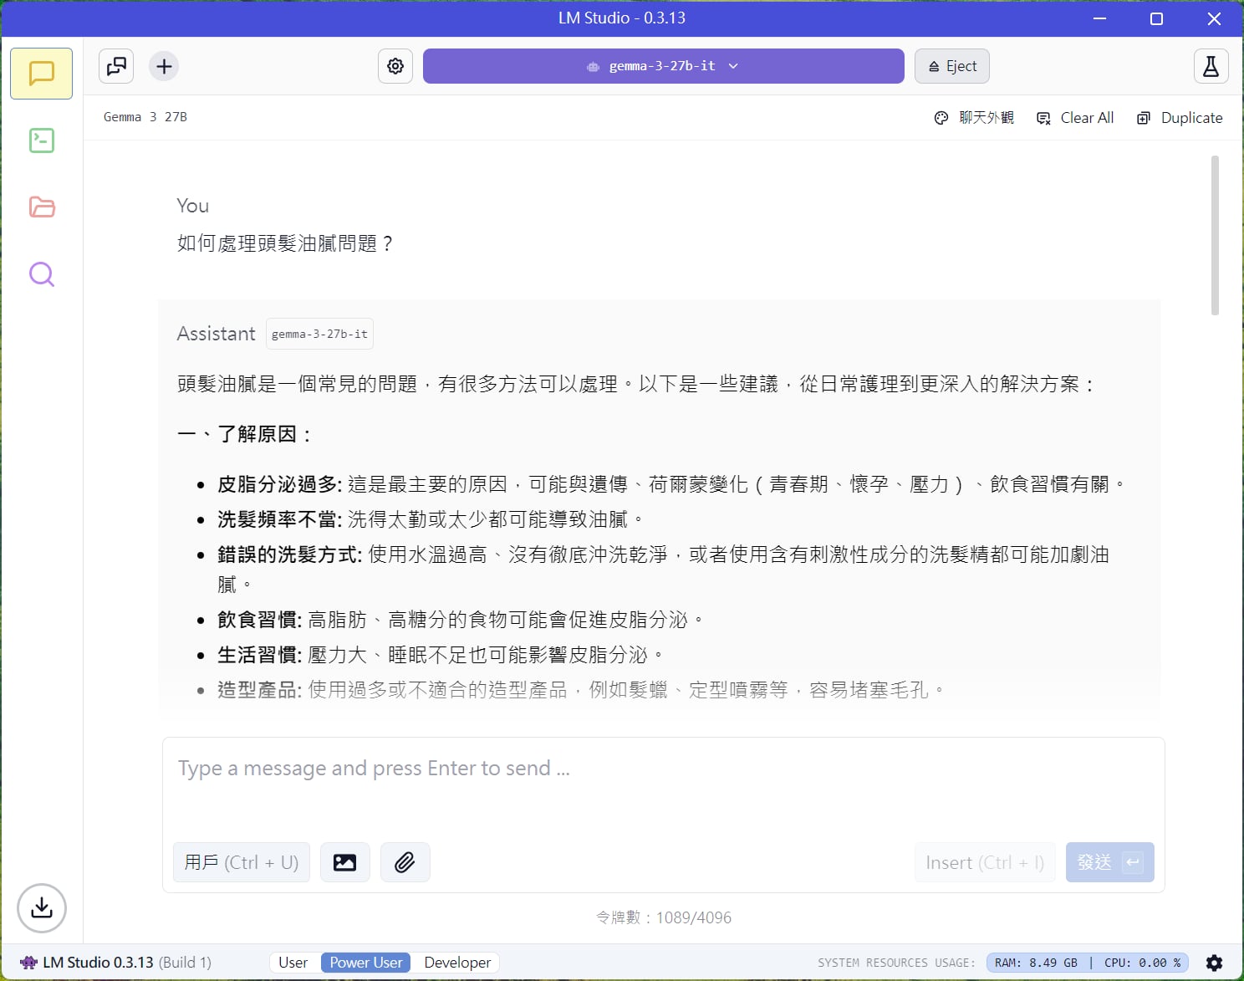Toggle chat list panel icon
This screenshot has height=981, width=1244.
coord(116,66)
